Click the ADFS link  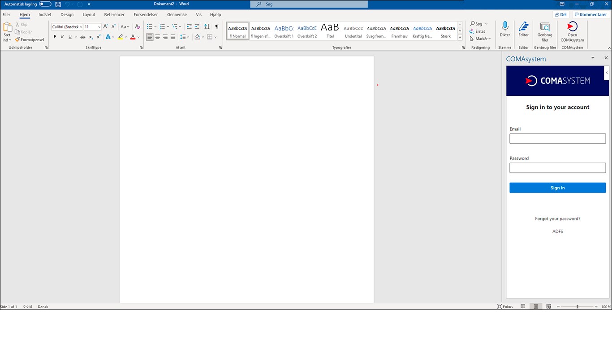(x=557, y=232)
